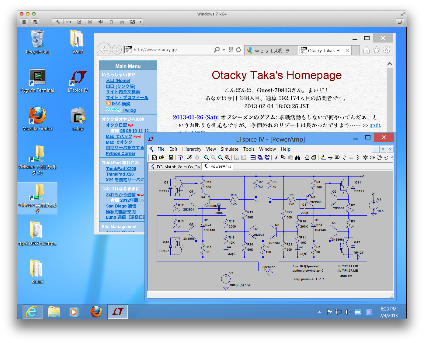Expand the IE address bar dropdown arrow
The image size is (424, 343).
(224, 50)
